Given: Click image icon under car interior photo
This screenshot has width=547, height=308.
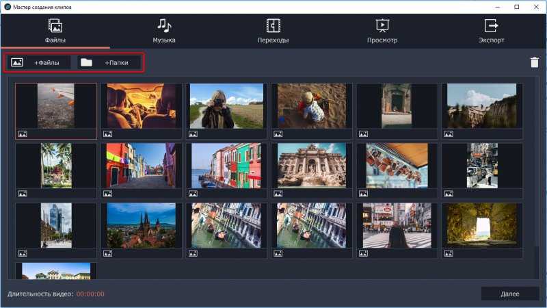Looking at the screenshot, I should click(x=108, y=133).
